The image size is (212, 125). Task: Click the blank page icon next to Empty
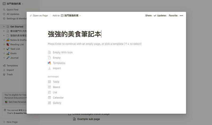(x=50, y=58)
